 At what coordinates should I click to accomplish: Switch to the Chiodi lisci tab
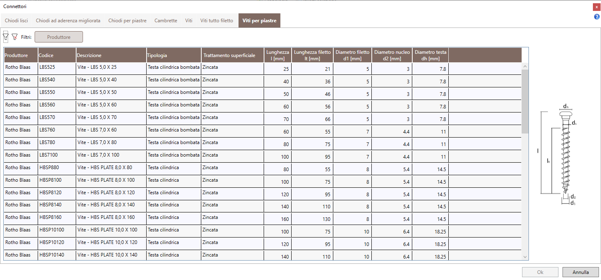click(x=16, y=20)
